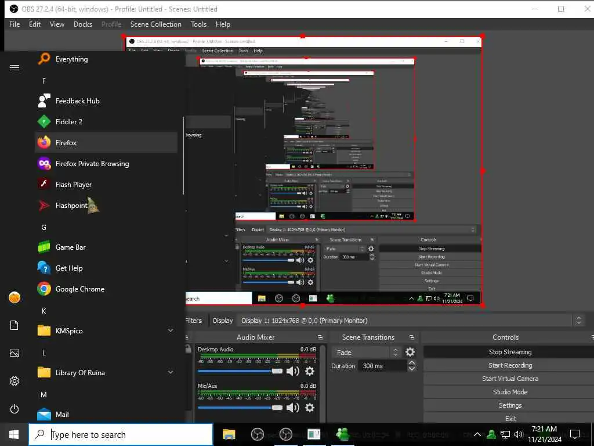Open the Fade transition dropdown
This screenshot has width=594, height=446.
click(366, 353)
